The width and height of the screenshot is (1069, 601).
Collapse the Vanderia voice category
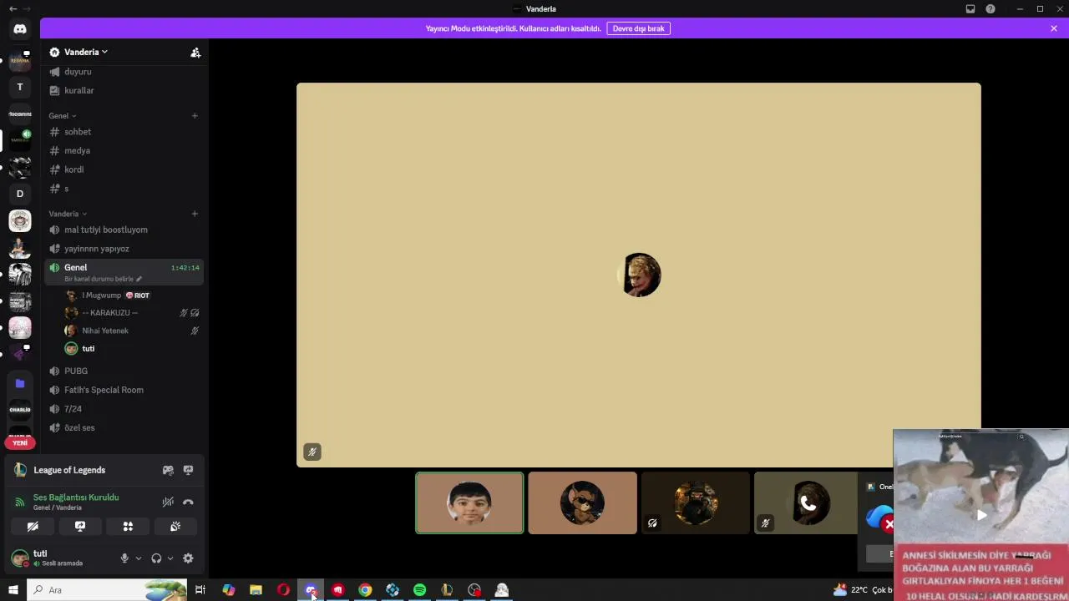coord(68,214)
